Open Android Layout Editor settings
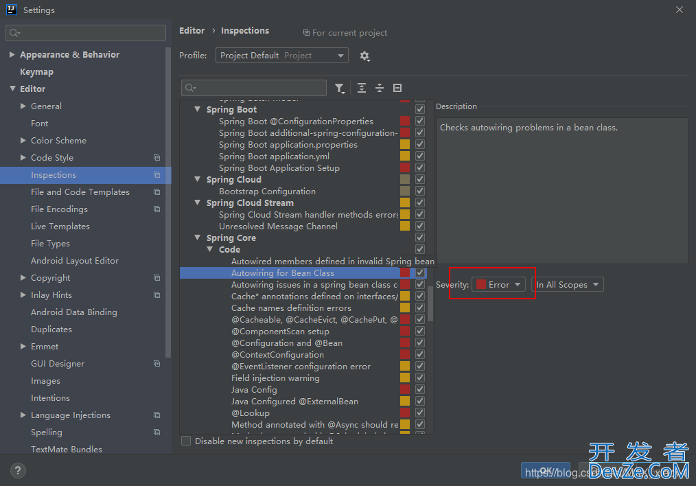Screen dimensions: 696x486 tap(75, 261)
